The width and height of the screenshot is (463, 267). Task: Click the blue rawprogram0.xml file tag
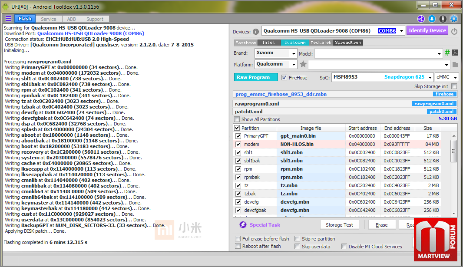point(434,104)
